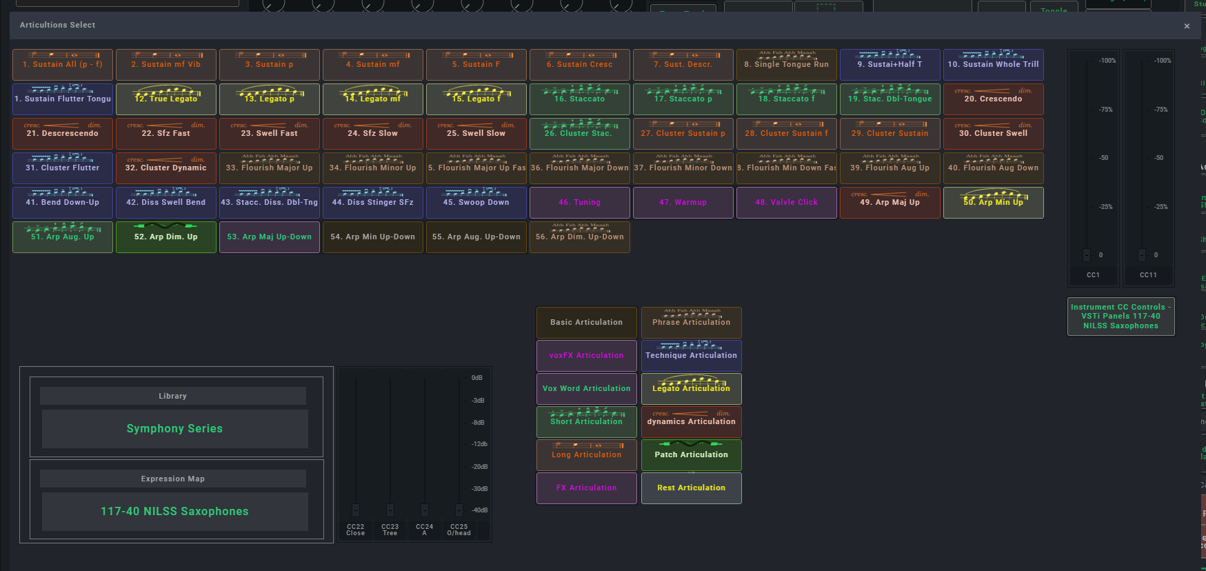Pick 18. Staccato f articulation
The width and height of the screenshot is (1206, 571).
[x=787, y=99]
